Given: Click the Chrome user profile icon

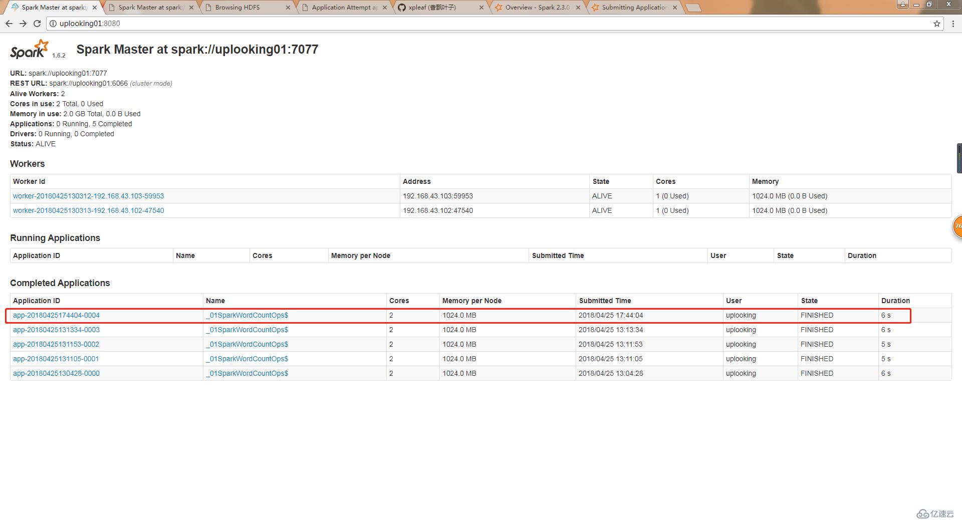Looking at the screenshot, I should [x=903, y=4].
